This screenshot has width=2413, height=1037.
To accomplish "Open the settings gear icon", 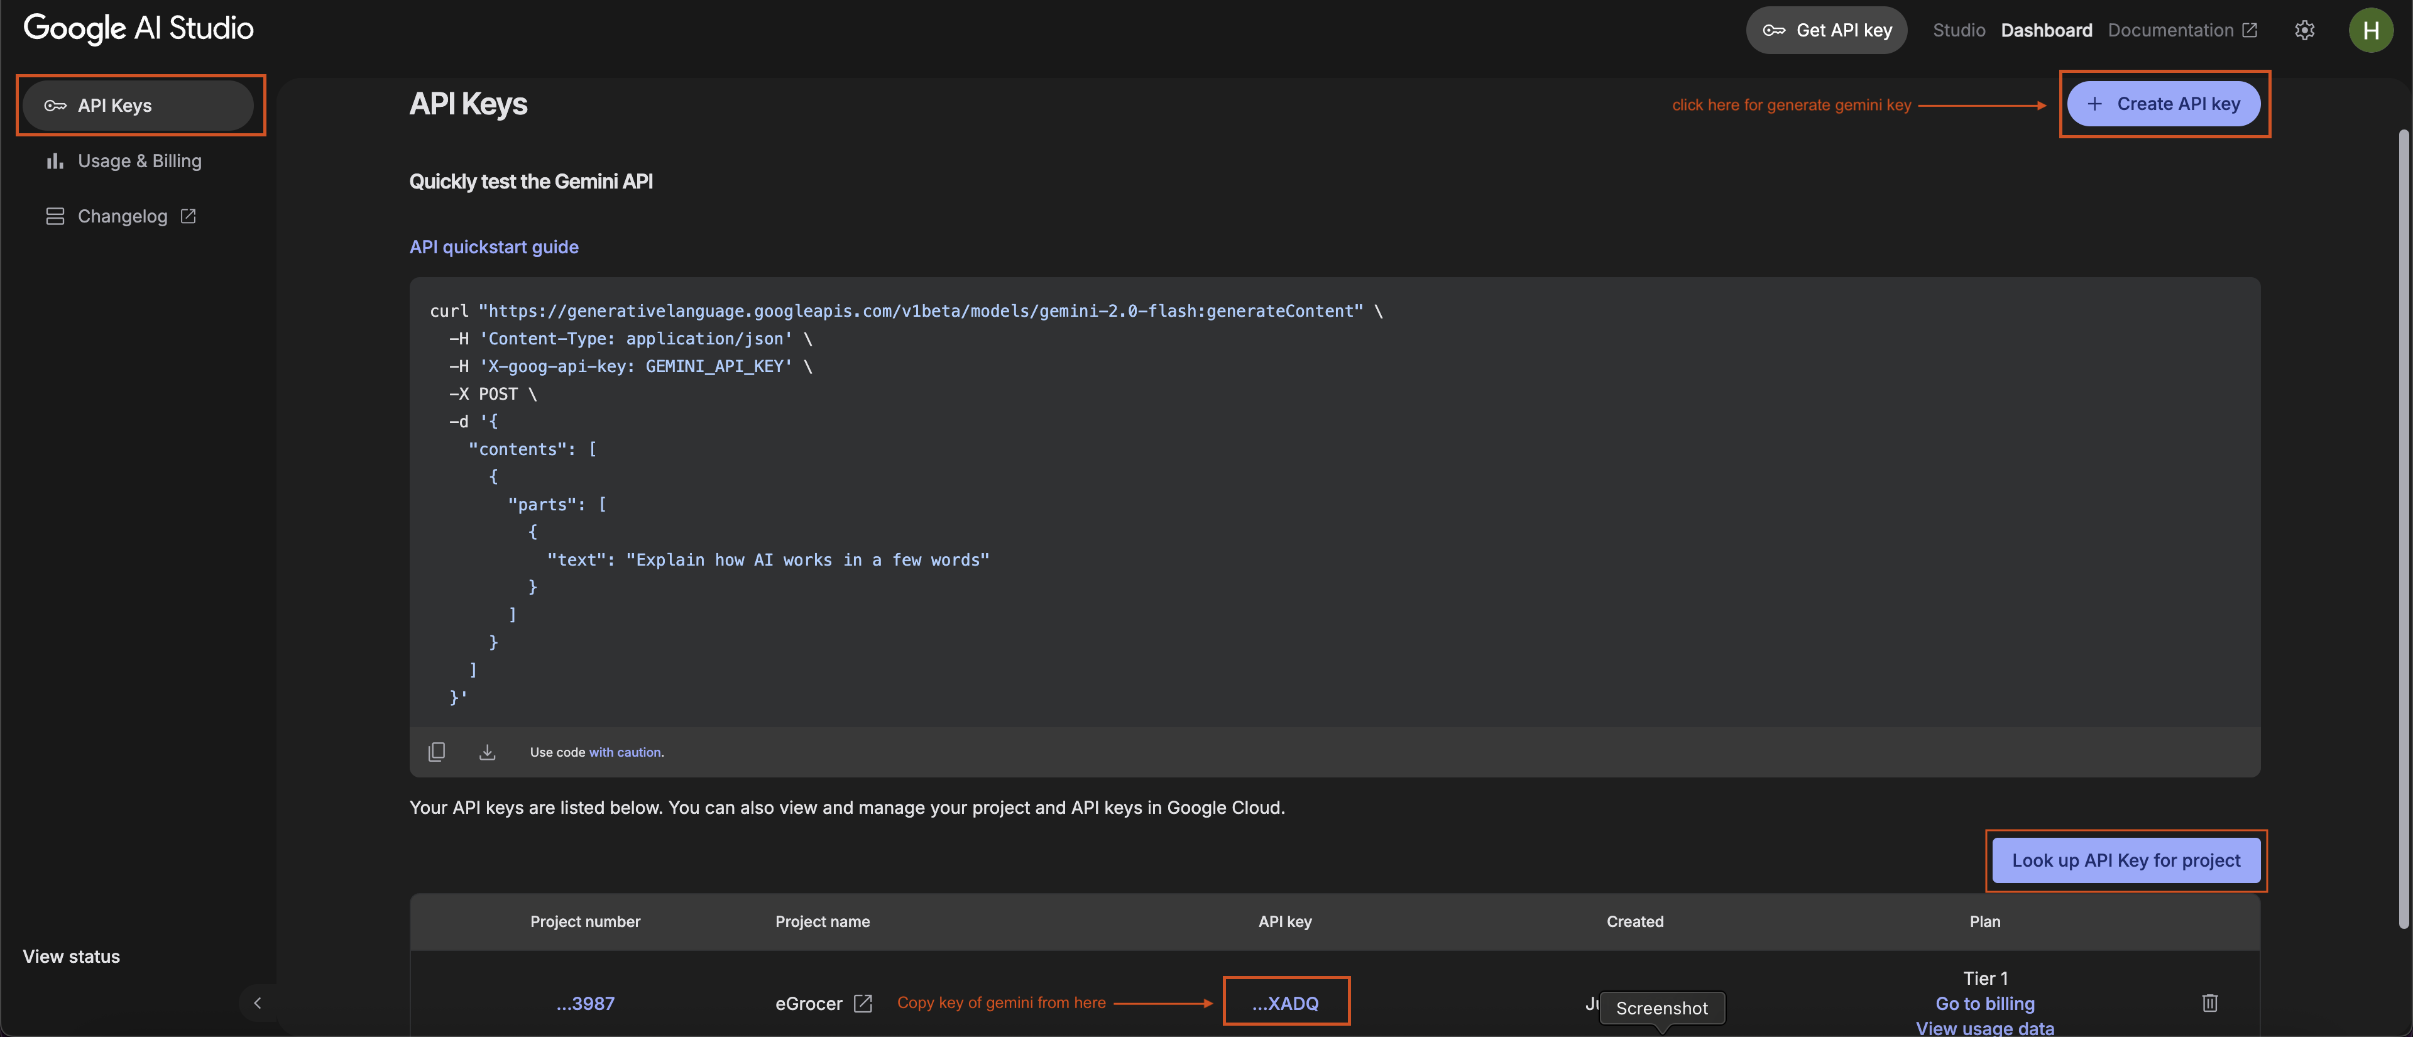I will point(2304,30).
